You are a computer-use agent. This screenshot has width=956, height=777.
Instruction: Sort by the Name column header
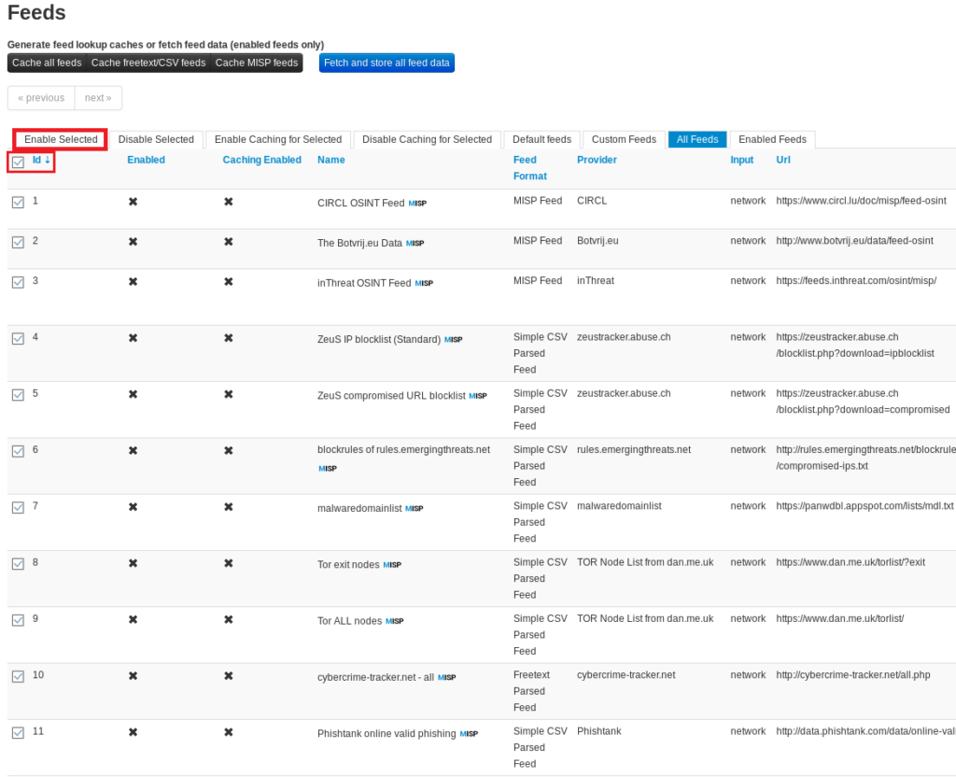click(330, 160)
